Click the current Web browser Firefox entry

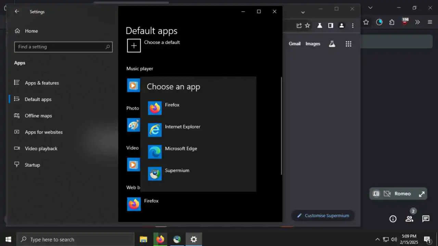[143, 204]
